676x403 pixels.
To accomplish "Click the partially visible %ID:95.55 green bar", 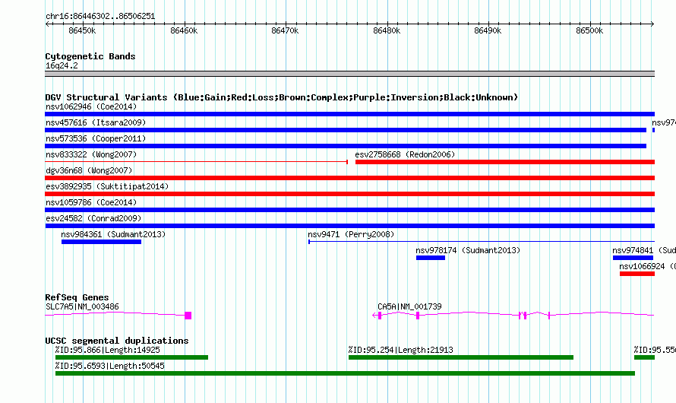I will point(645,357).
